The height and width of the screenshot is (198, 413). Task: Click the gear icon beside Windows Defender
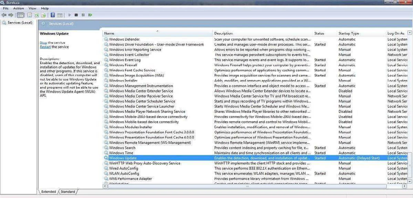point(106,39)
